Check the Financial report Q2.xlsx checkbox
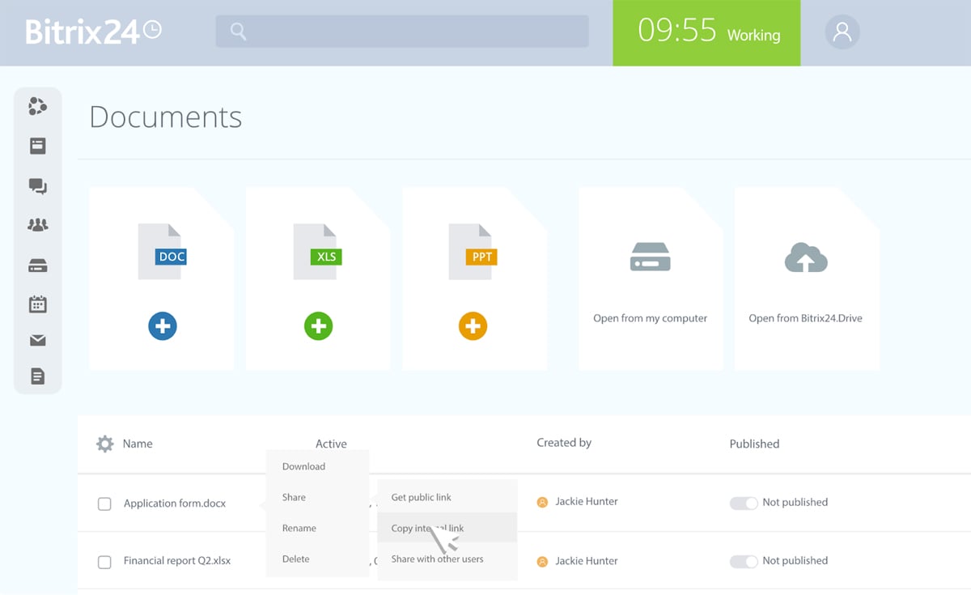The width and height of the screenshot is (971, 595). tap(104, 561)
